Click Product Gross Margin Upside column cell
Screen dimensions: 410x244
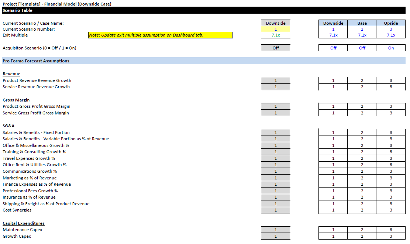(x=391, y=106)
